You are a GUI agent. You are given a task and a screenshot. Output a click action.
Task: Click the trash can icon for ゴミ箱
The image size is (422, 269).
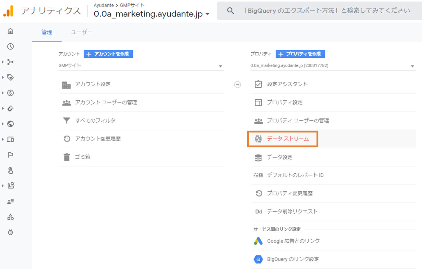[x=66, y=157]
